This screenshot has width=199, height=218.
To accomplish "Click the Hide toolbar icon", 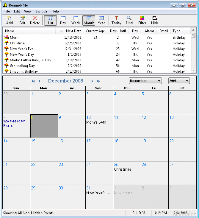I will [155, 20].
